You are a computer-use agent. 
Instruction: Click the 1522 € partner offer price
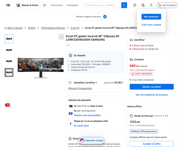click(135, 122)
